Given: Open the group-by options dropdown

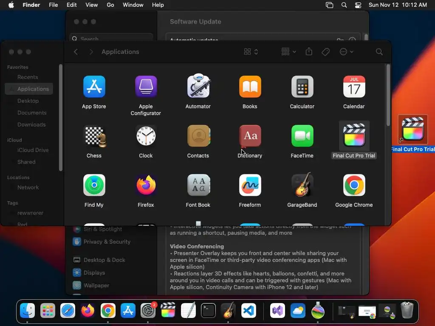Looking at the screenshot, I should 288,52.
